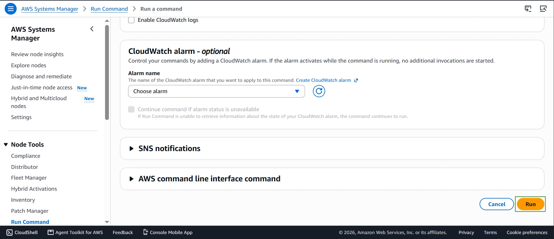The height and width of the screenshot is (239, 554).
Task: Toggle Continue command if alarm status unavailable
Action: coord(131,109)
